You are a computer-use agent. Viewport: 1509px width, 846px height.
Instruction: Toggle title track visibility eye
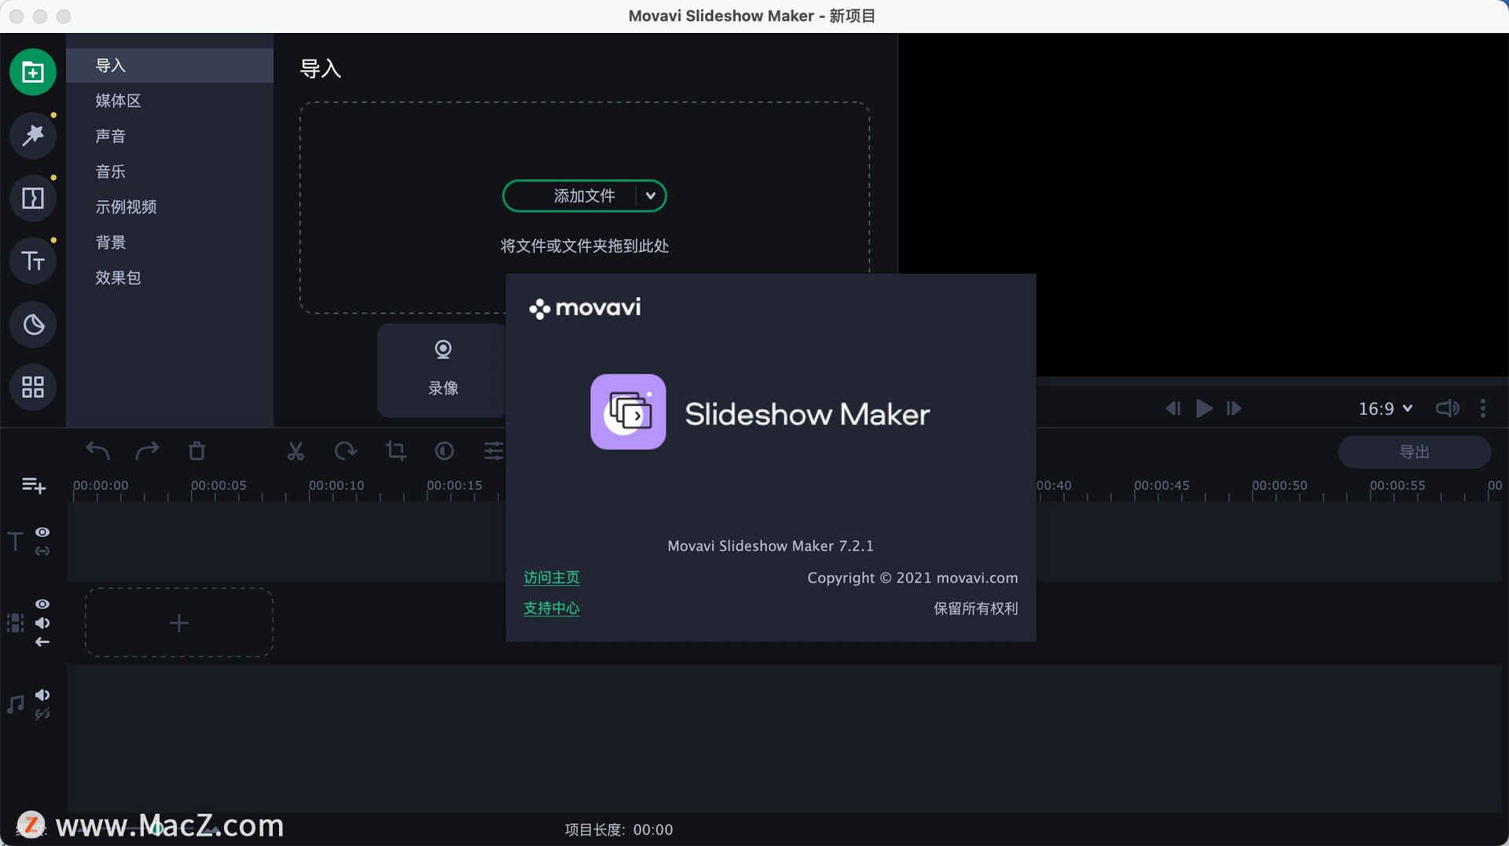coord(42,532)
